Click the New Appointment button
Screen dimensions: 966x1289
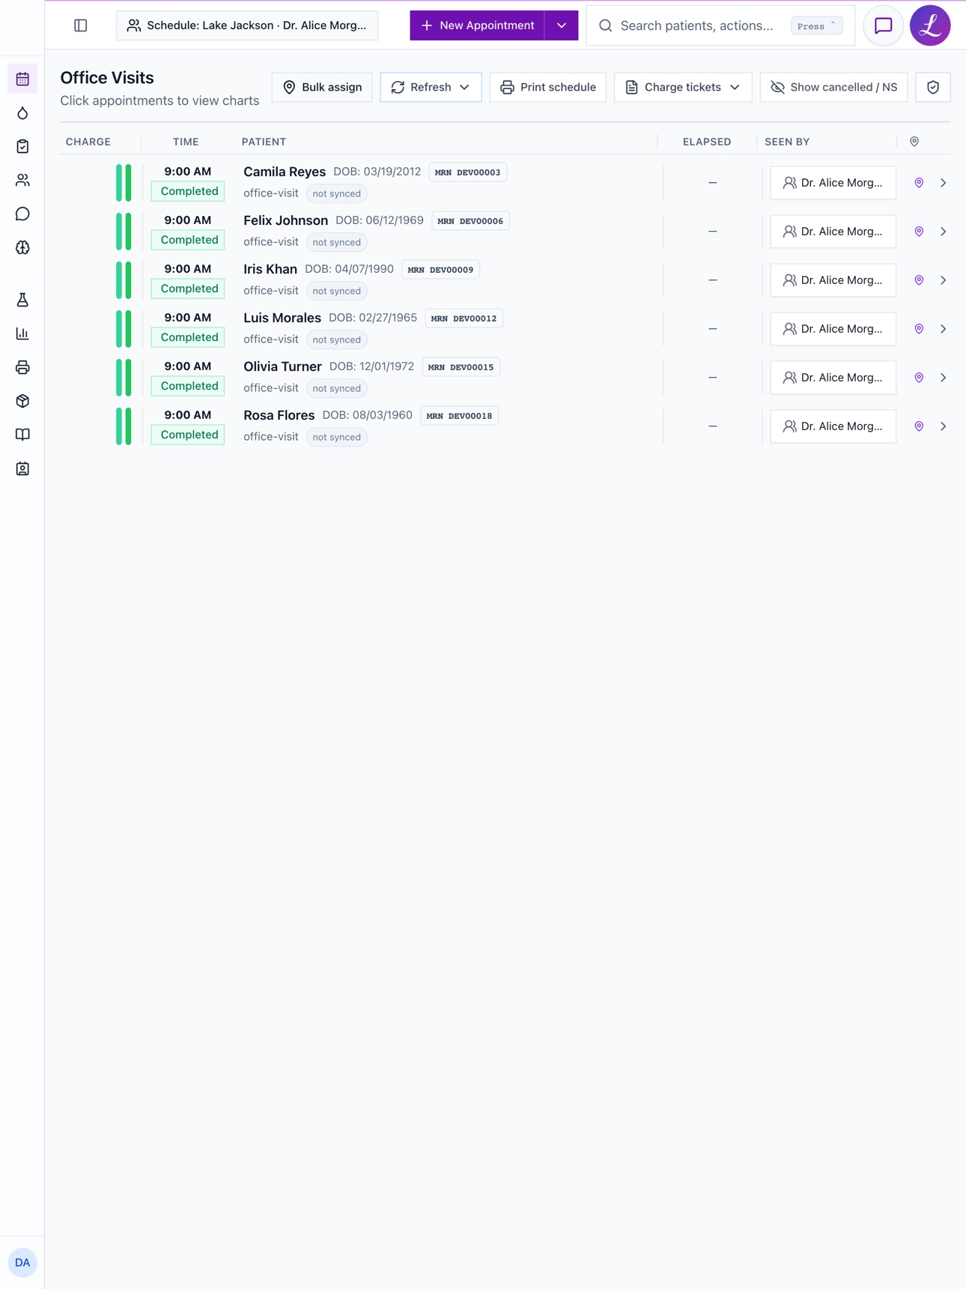pos(477,25)
